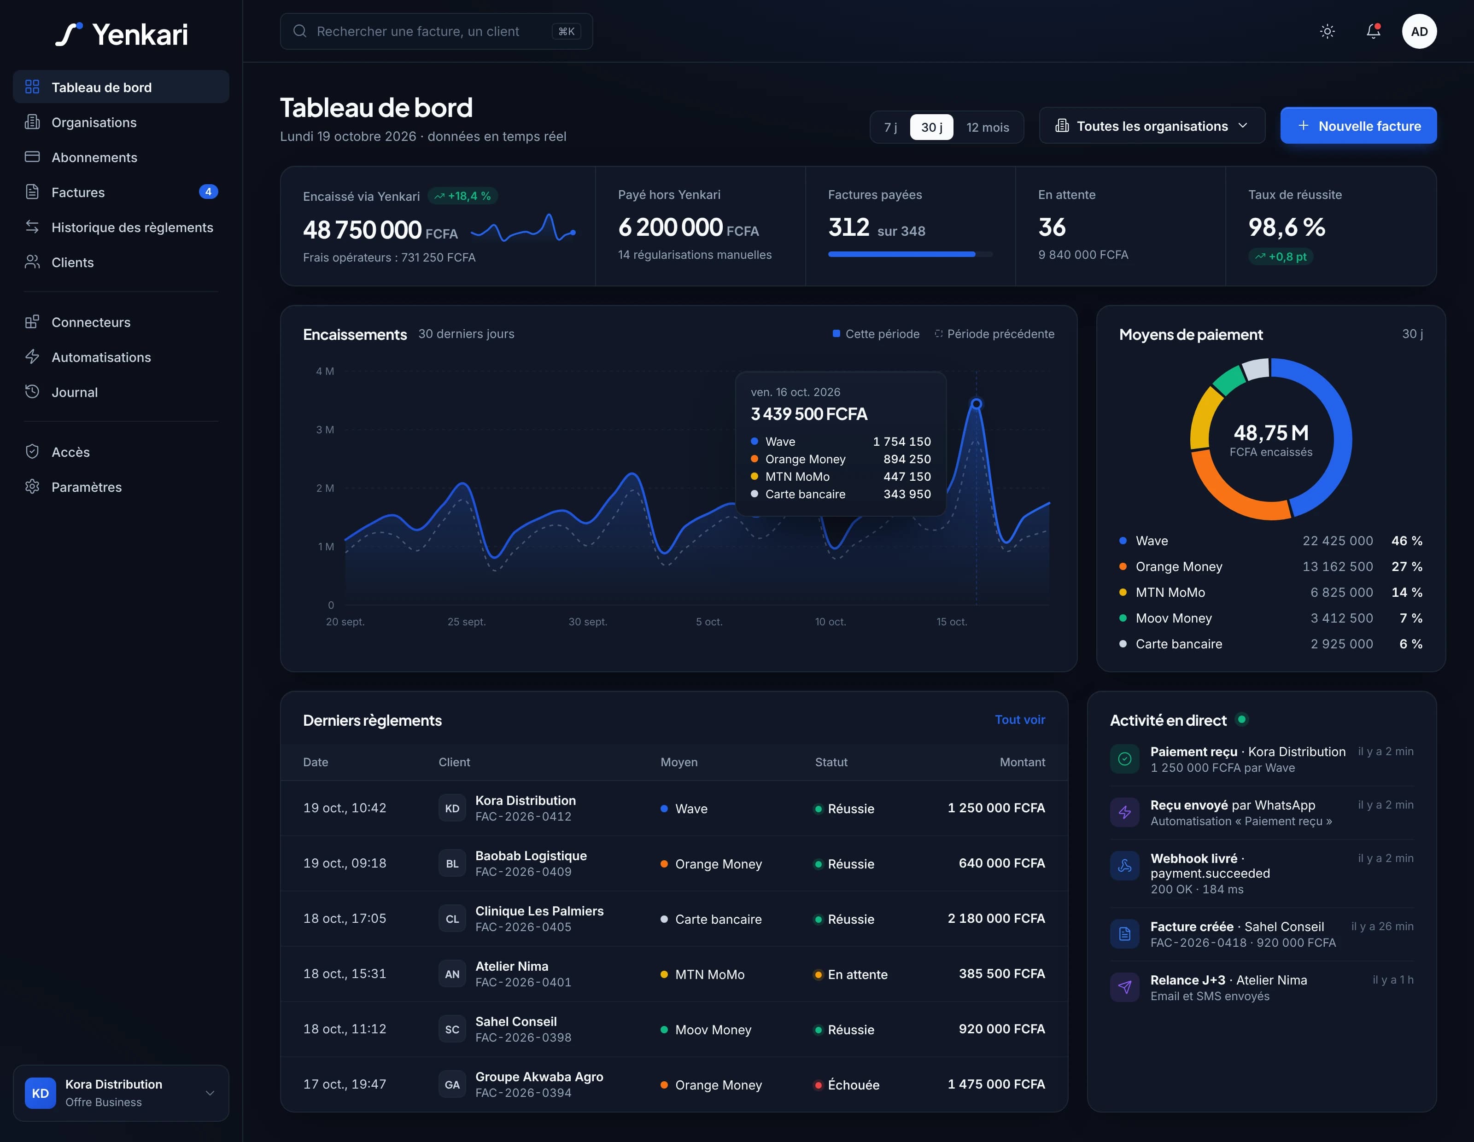Toggle Cette période legend series
The image size is (1474, 1142).
click(x=876, y=334)
